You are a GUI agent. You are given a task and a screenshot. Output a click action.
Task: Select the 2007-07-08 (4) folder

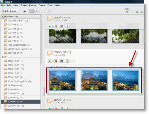21,37
